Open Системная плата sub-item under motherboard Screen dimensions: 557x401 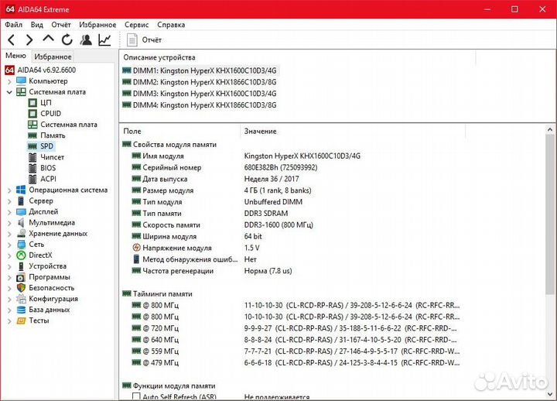pyautogui.click(x=69, y=125)
